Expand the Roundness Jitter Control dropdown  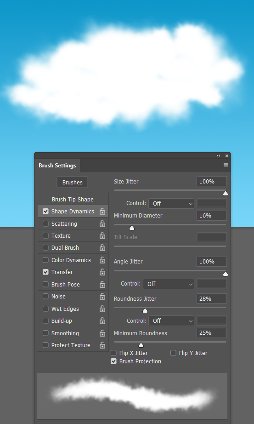pyautogui.click(x=171, y=321)
